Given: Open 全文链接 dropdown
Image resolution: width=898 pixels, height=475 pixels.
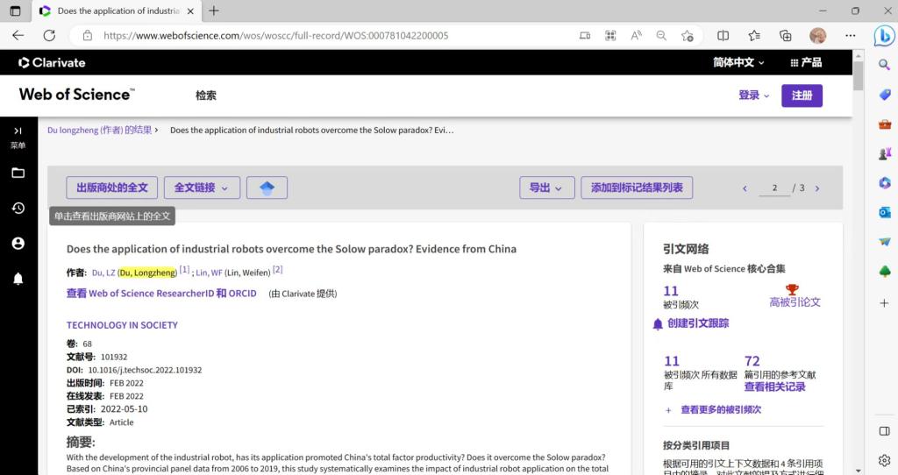Looking at the screenshot, I should pos(201,188).
